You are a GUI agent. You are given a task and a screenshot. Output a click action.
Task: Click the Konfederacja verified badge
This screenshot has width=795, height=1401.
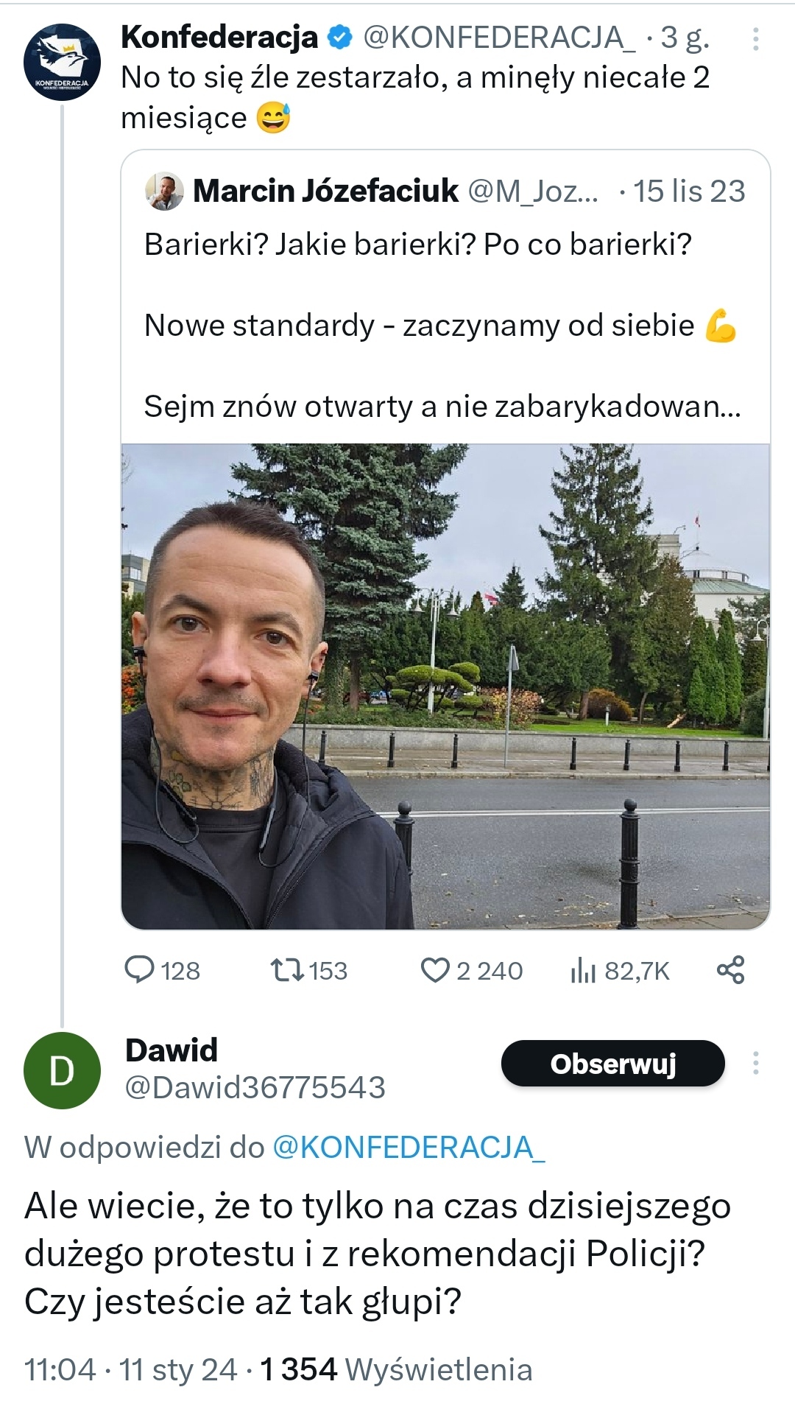pos(339,37)
